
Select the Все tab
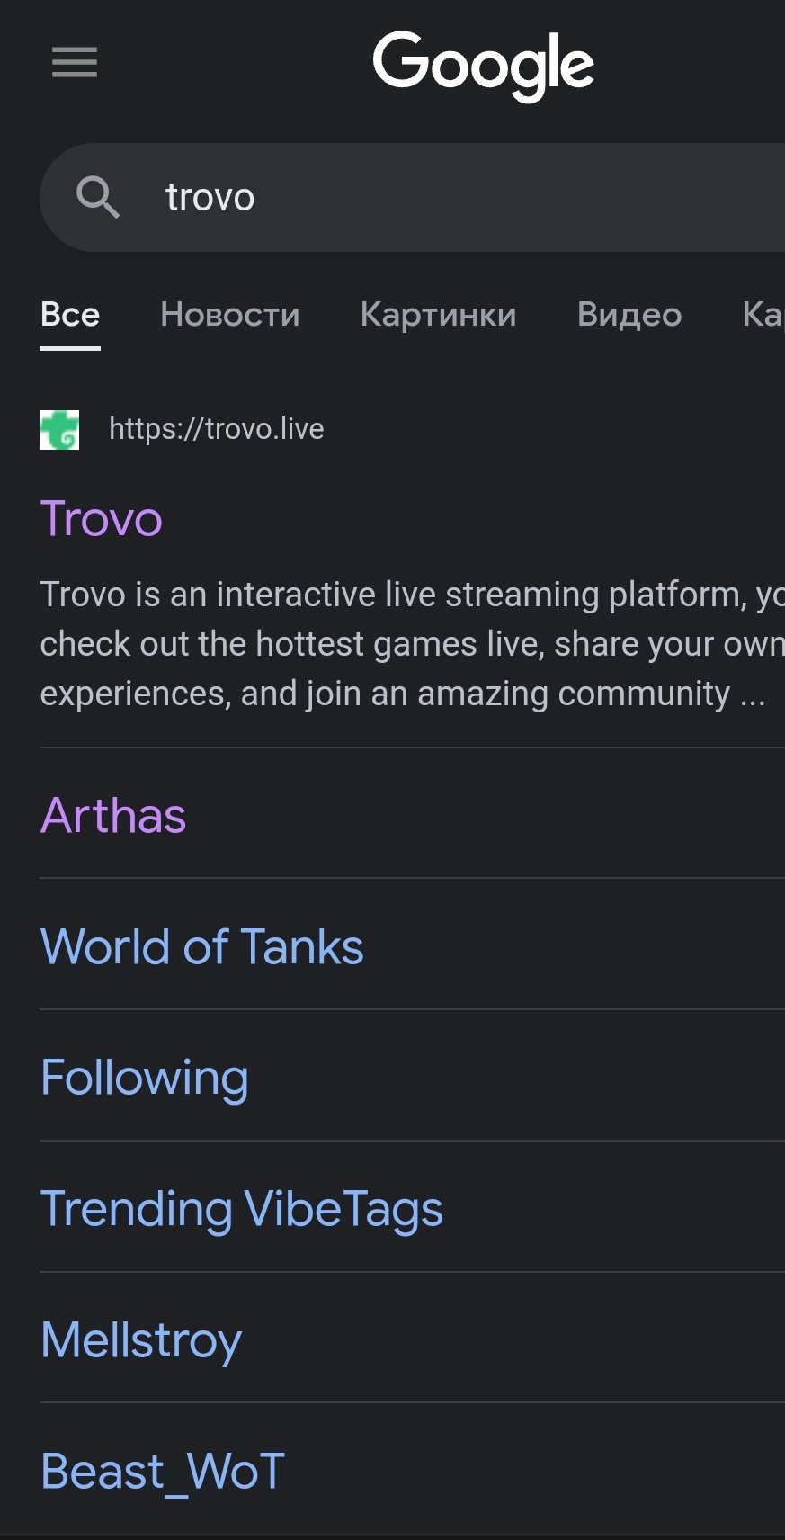click(x=70, y=315)
